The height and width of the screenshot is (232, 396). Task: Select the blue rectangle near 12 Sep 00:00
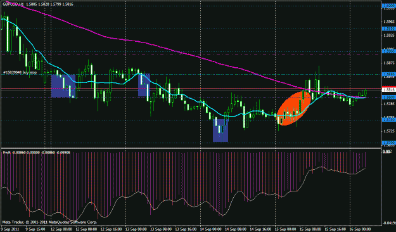pyautogui.click(x=63, y=86)
